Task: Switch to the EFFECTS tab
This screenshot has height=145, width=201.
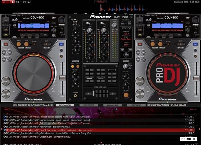Action: pos(89,105)
